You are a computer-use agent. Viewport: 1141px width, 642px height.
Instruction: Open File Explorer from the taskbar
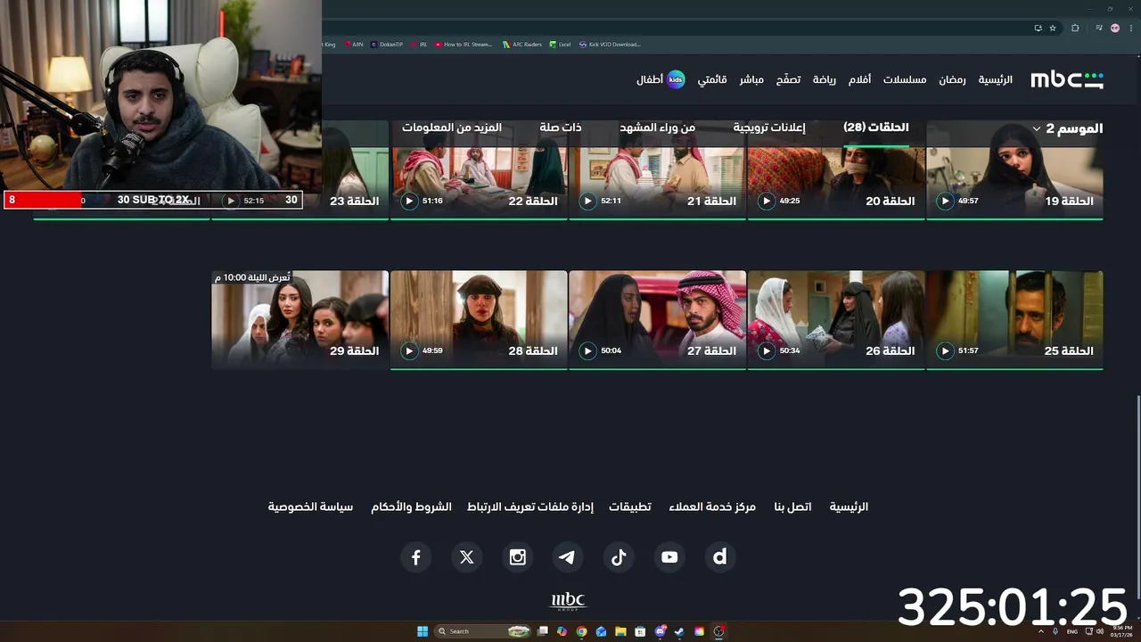point(620,631)
